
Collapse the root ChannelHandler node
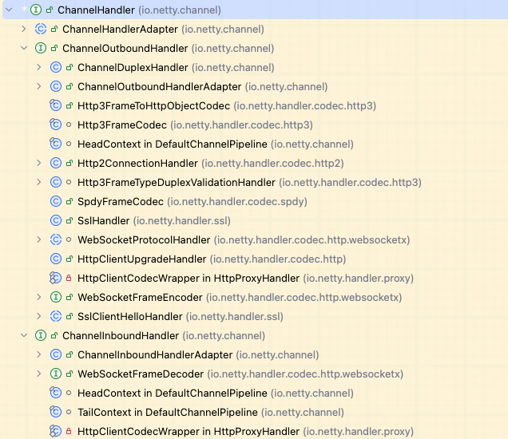[x=8, y=10]
